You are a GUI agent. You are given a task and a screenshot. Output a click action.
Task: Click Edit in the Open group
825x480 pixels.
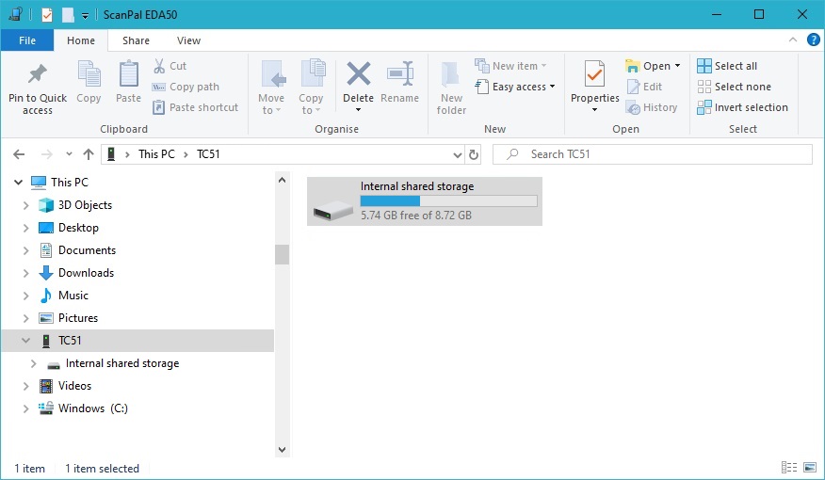point(644,87)
